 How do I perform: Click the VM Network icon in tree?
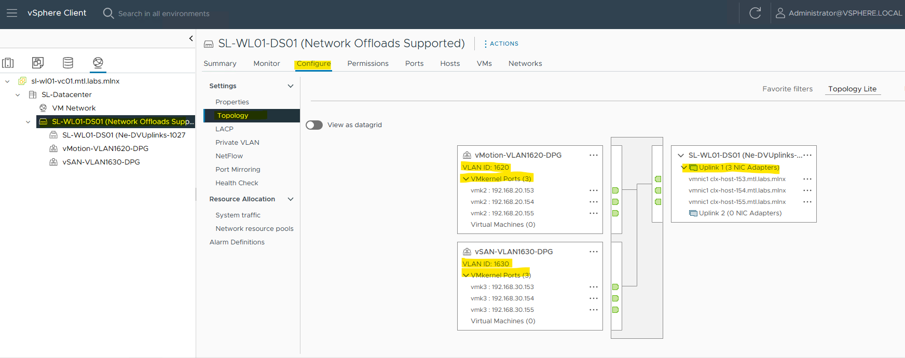[x=43, y=108]
